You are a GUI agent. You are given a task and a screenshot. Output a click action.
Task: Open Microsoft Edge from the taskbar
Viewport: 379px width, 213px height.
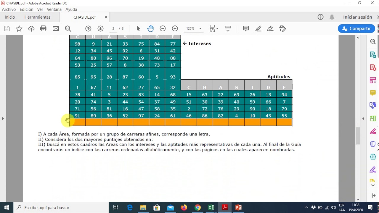[x=130, y=208]
